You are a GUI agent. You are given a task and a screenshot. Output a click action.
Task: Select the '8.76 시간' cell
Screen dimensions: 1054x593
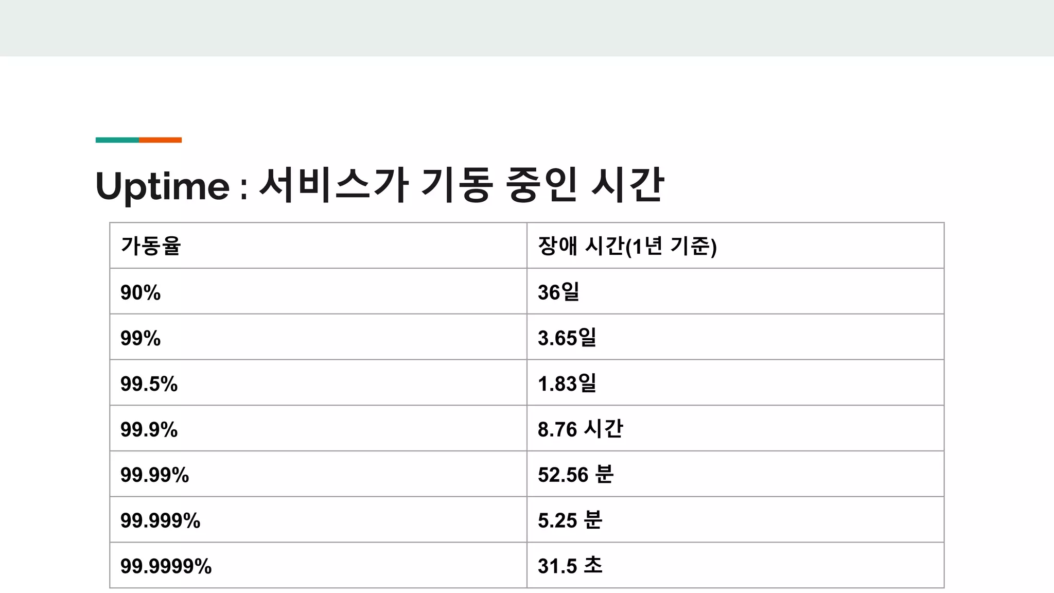pyautogui.click(x=735, y=428)
